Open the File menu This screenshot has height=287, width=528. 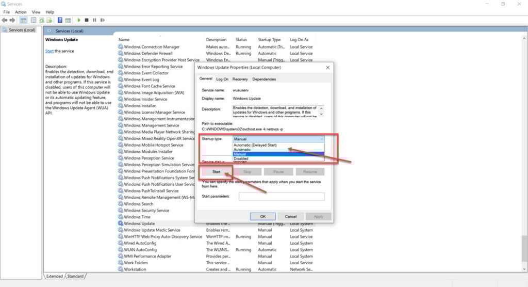tap(6, 12)
